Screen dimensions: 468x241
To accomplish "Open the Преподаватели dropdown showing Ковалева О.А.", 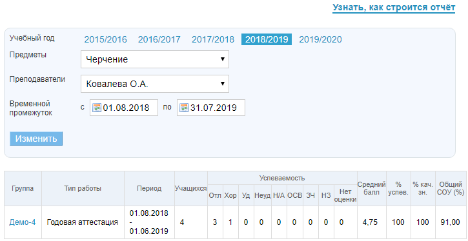I will [155, 84].
